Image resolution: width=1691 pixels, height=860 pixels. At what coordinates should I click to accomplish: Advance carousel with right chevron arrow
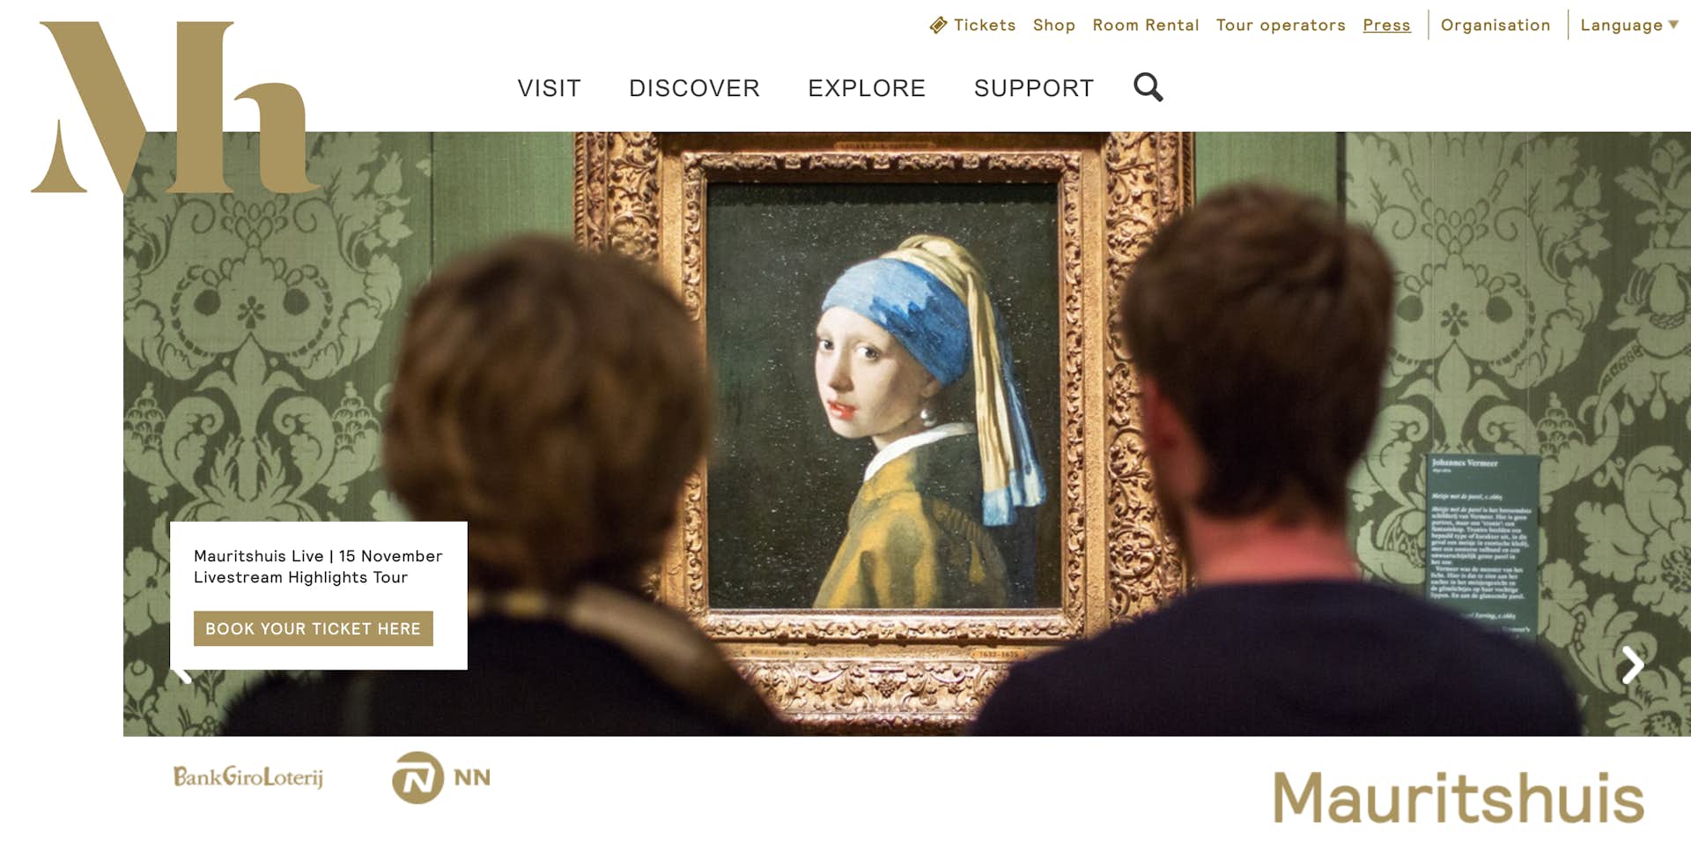tap(1633, 665)
